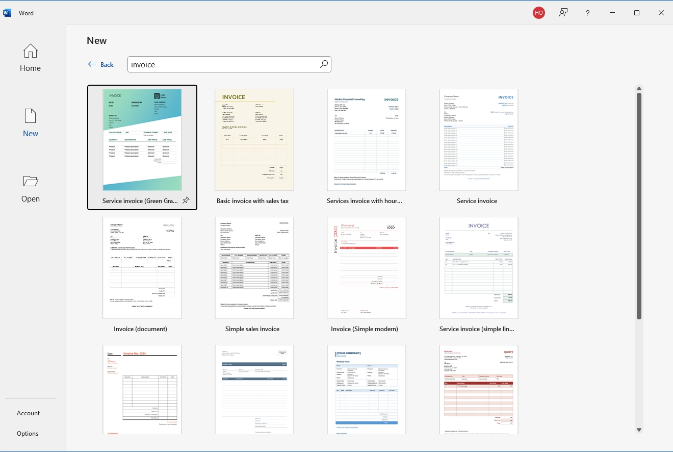Click the search magnifier icon

click(324, 64)
